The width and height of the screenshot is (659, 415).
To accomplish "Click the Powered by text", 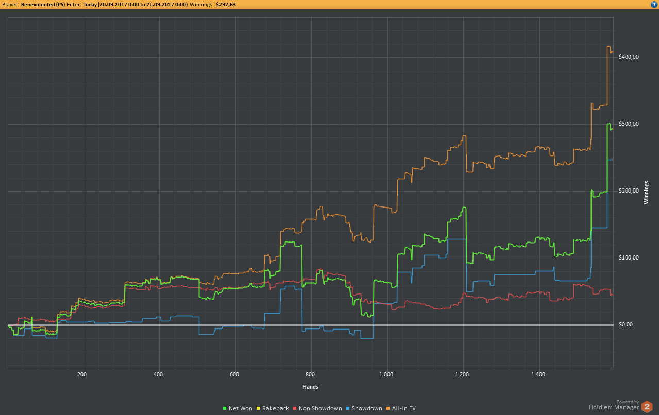I will pos(628,402).
